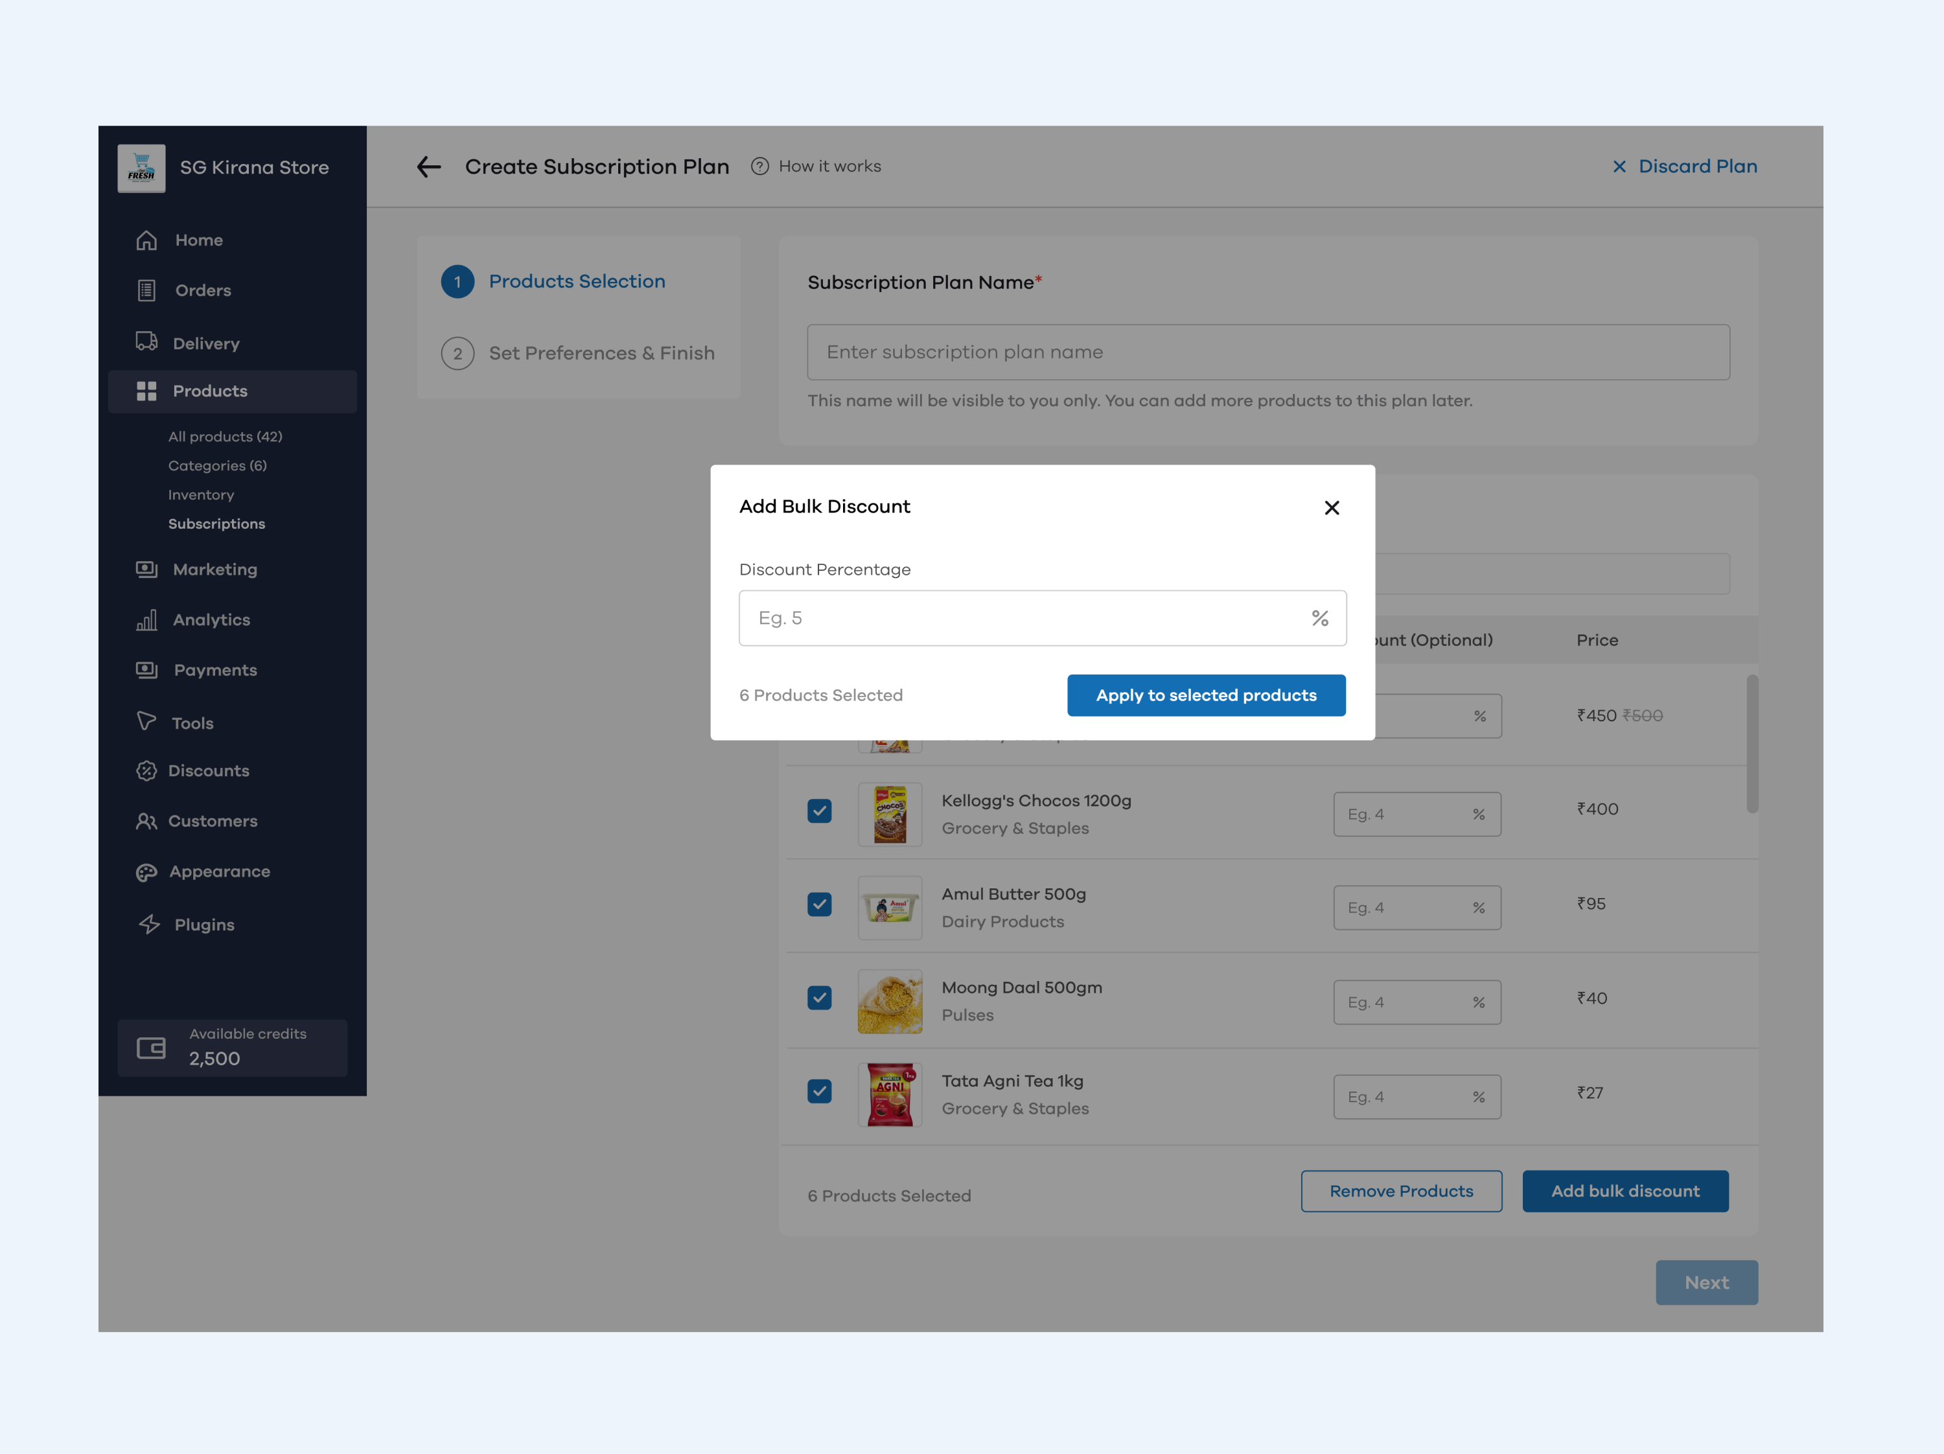
Task: Click the How it works link
Action: (x=829, y=166)
